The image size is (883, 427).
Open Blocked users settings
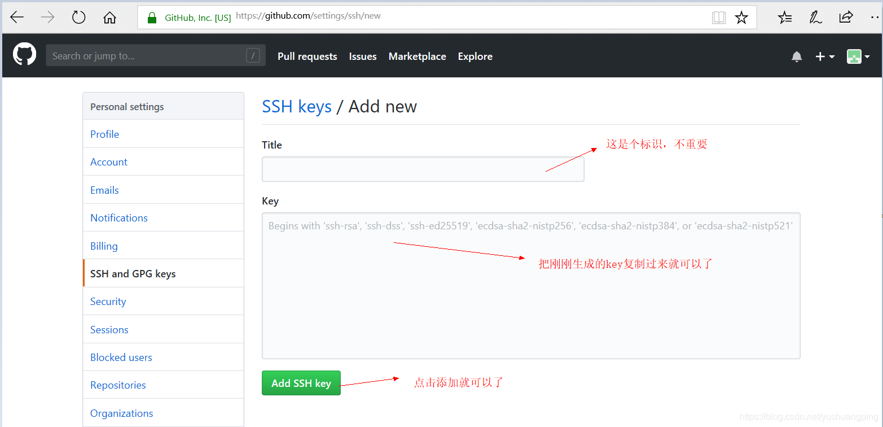click(x=163, y=357)
